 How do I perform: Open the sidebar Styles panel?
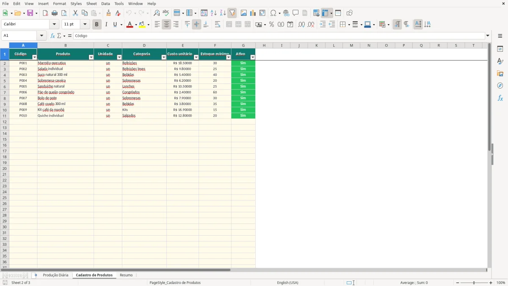(500, 61)
